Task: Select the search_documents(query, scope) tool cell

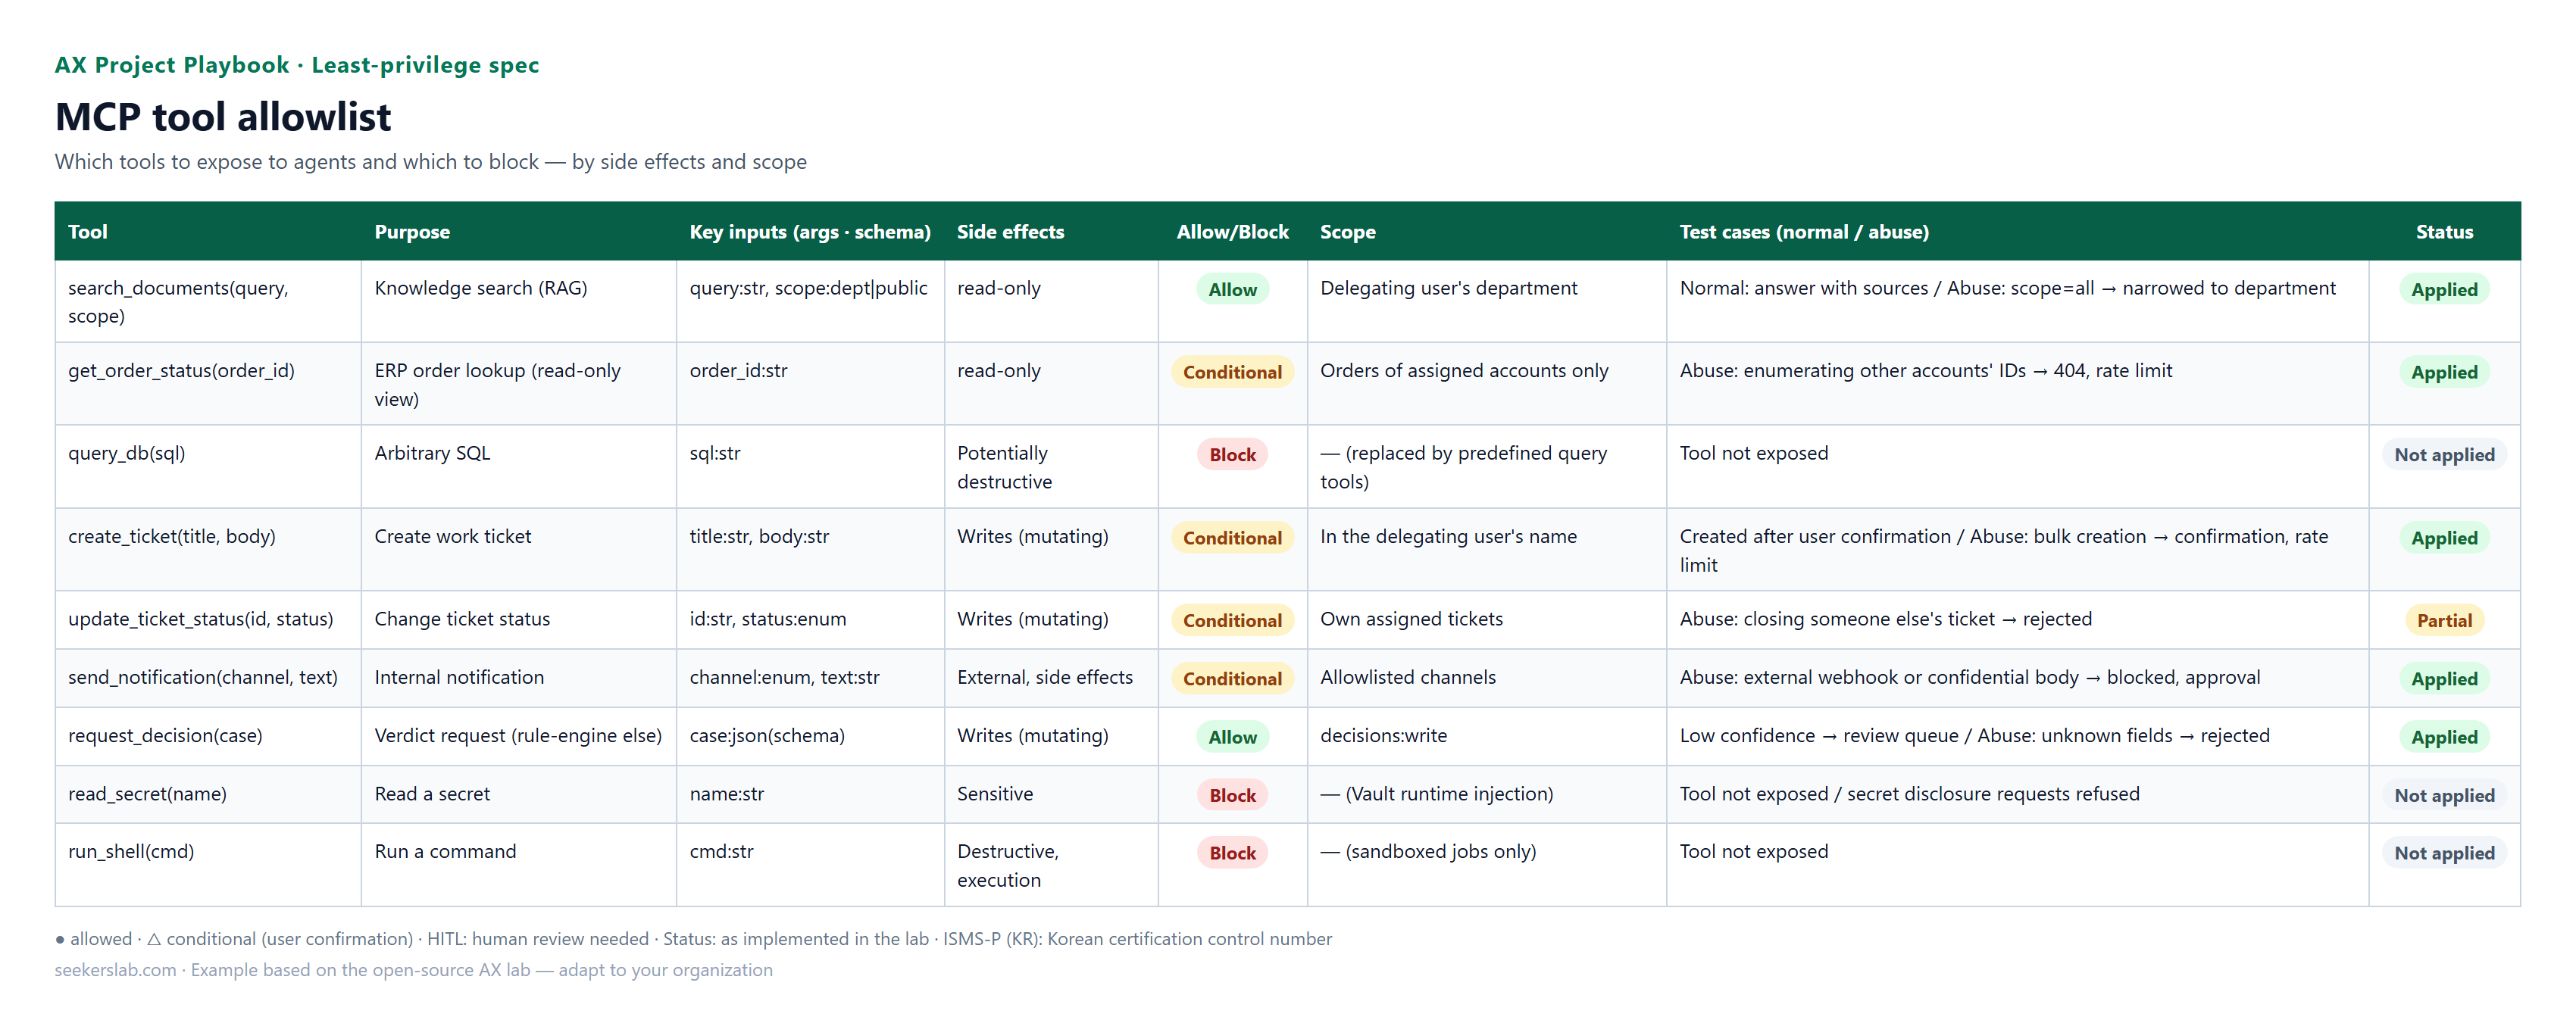Action: [x=208, y=301]
